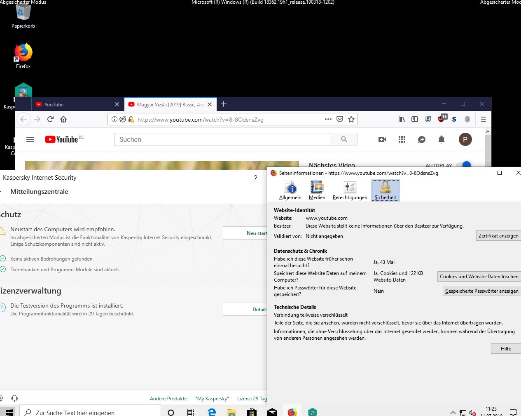Show Firefox sidebars icon
Viewport: 521px width, 416px height.
coord(415,119)
